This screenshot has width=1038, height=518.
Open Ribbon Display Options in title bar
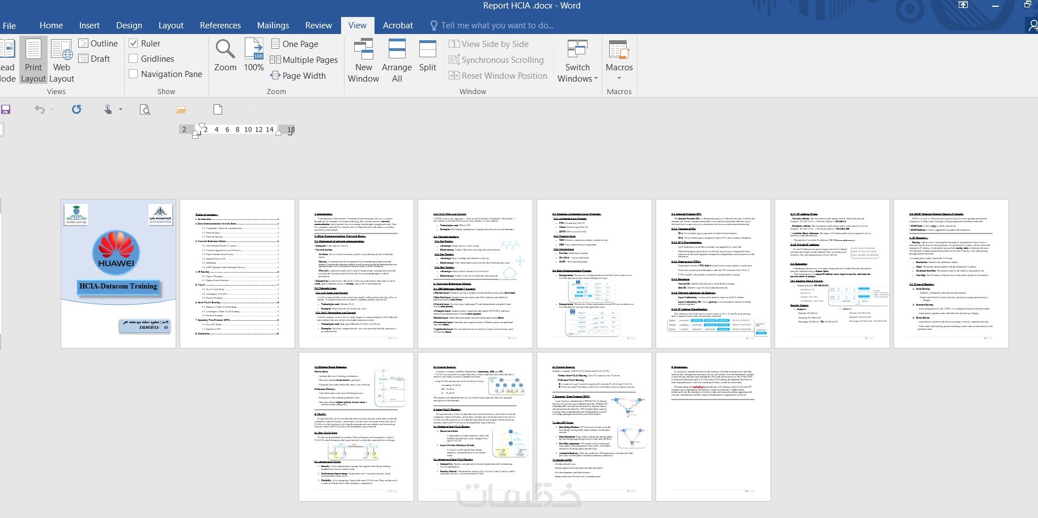(x=963, y=5)
